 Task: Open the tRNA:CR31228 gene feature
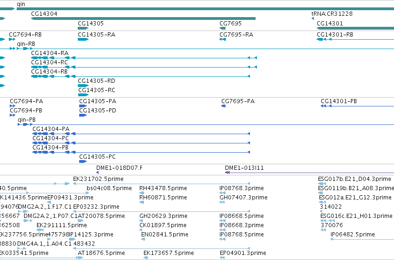(x=332, y=14)
